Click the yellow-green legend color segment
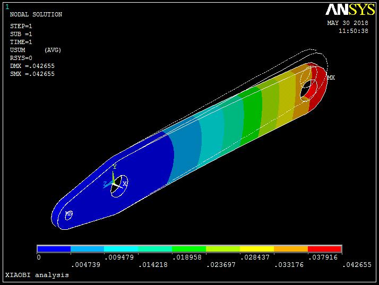The image size is (379, 285). coord(223,249)
